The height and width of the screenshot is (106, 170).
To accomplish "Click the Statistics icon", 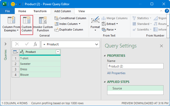I will 134,18.
